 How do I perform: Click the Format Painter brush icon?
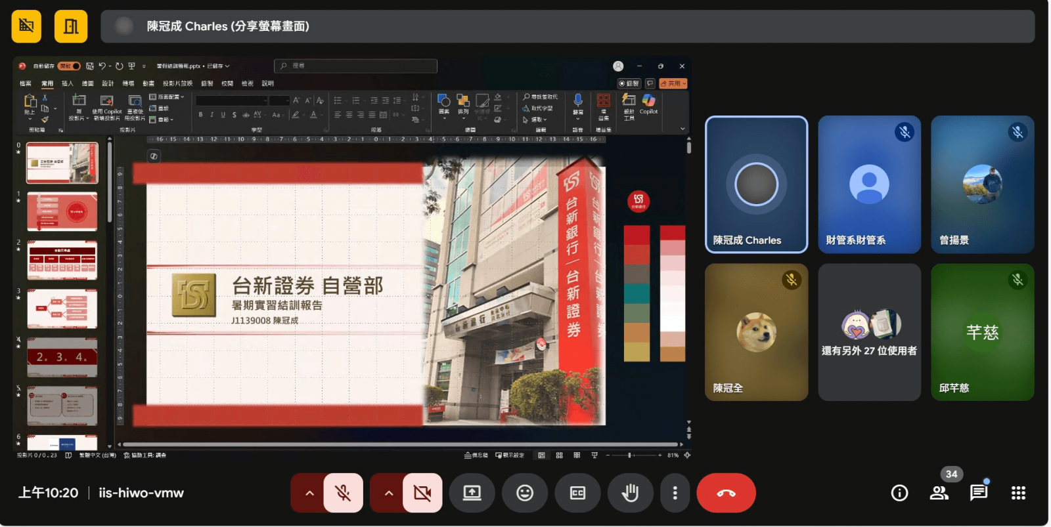click(x=45, y=119)
